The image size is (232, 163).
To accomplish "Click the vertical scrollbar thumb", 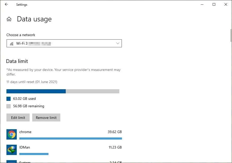I will 231,36.
